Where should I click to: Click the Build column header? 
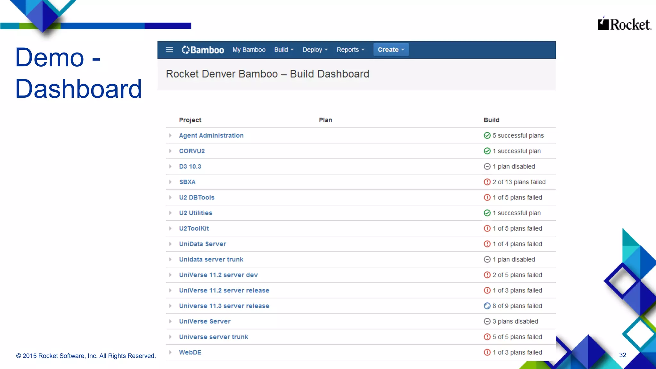tap(491, 120)
